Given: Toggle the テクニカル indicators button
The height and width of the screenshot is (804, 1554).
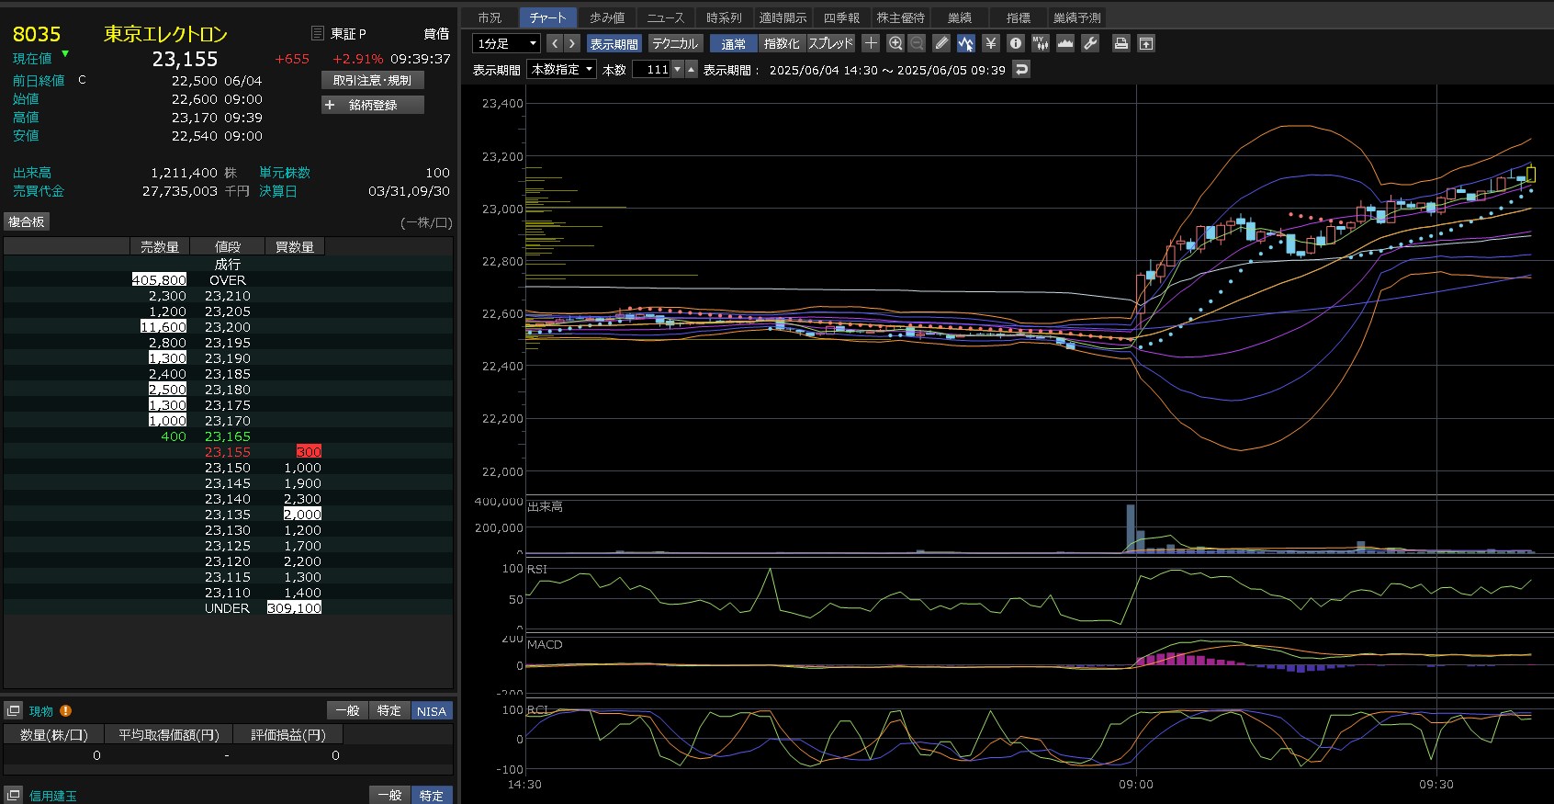Looking at the screenshot, I should (x=675, y=43).
